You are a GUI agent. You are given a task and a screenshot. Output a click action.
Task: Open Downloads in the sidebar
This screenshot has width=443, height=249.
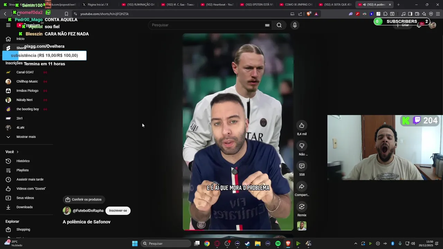(25, 207)
